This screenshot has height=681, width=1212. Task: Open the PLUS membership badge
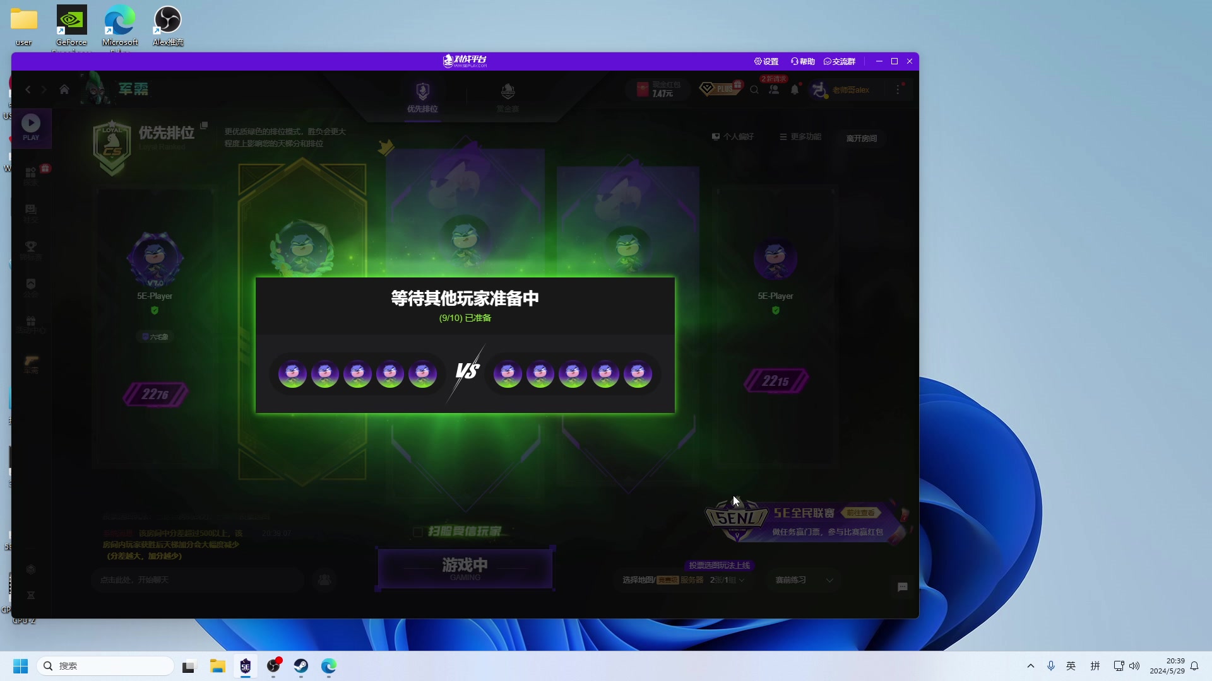tap(720, 88)
